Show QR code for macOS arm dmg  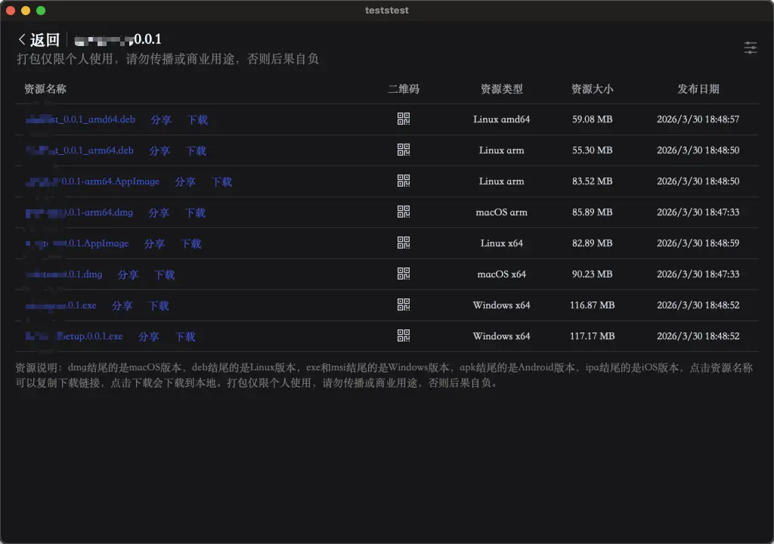(404, 212)
